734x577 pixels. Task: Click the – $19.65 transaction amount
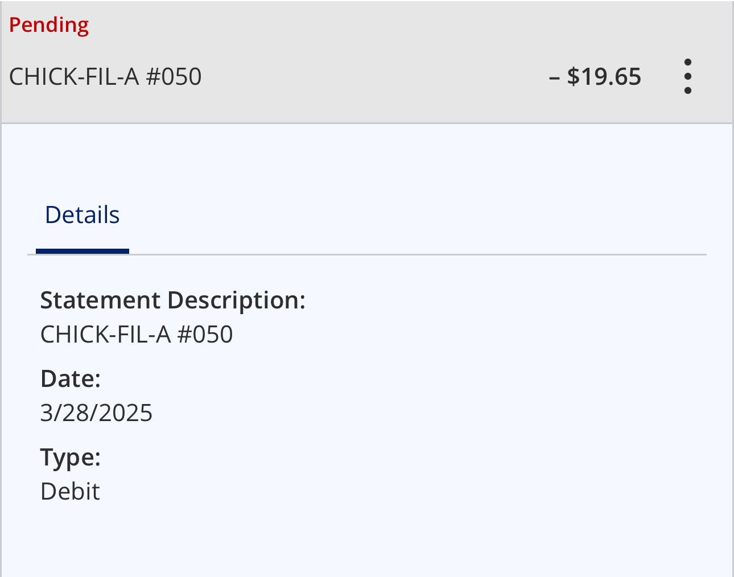(x=595, y=77)
